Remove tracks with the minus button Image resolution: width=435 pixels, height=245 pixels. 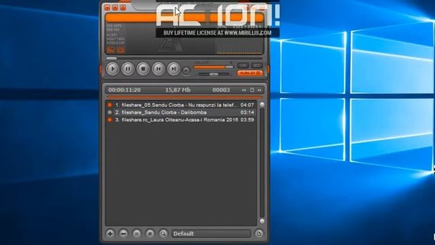(124, 233)
